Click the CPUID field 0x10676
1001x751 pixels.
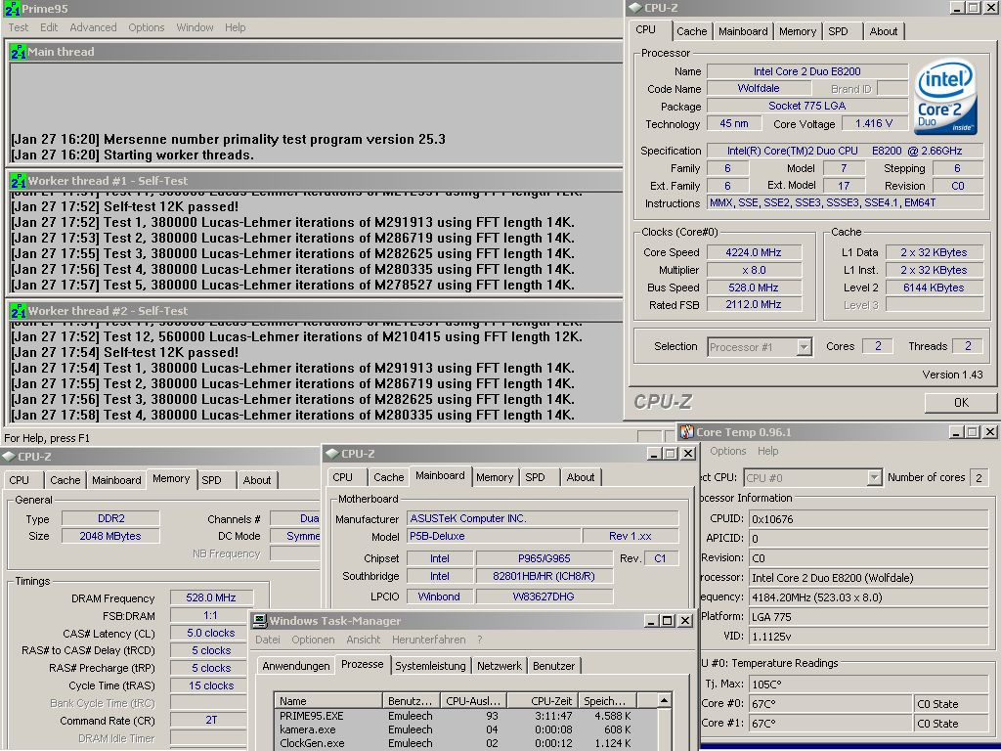pyautogui.click(x=868, y=519)
